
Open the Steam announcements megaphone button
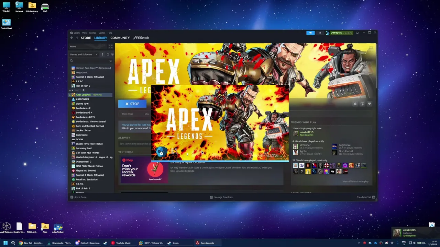click(310, 33)
